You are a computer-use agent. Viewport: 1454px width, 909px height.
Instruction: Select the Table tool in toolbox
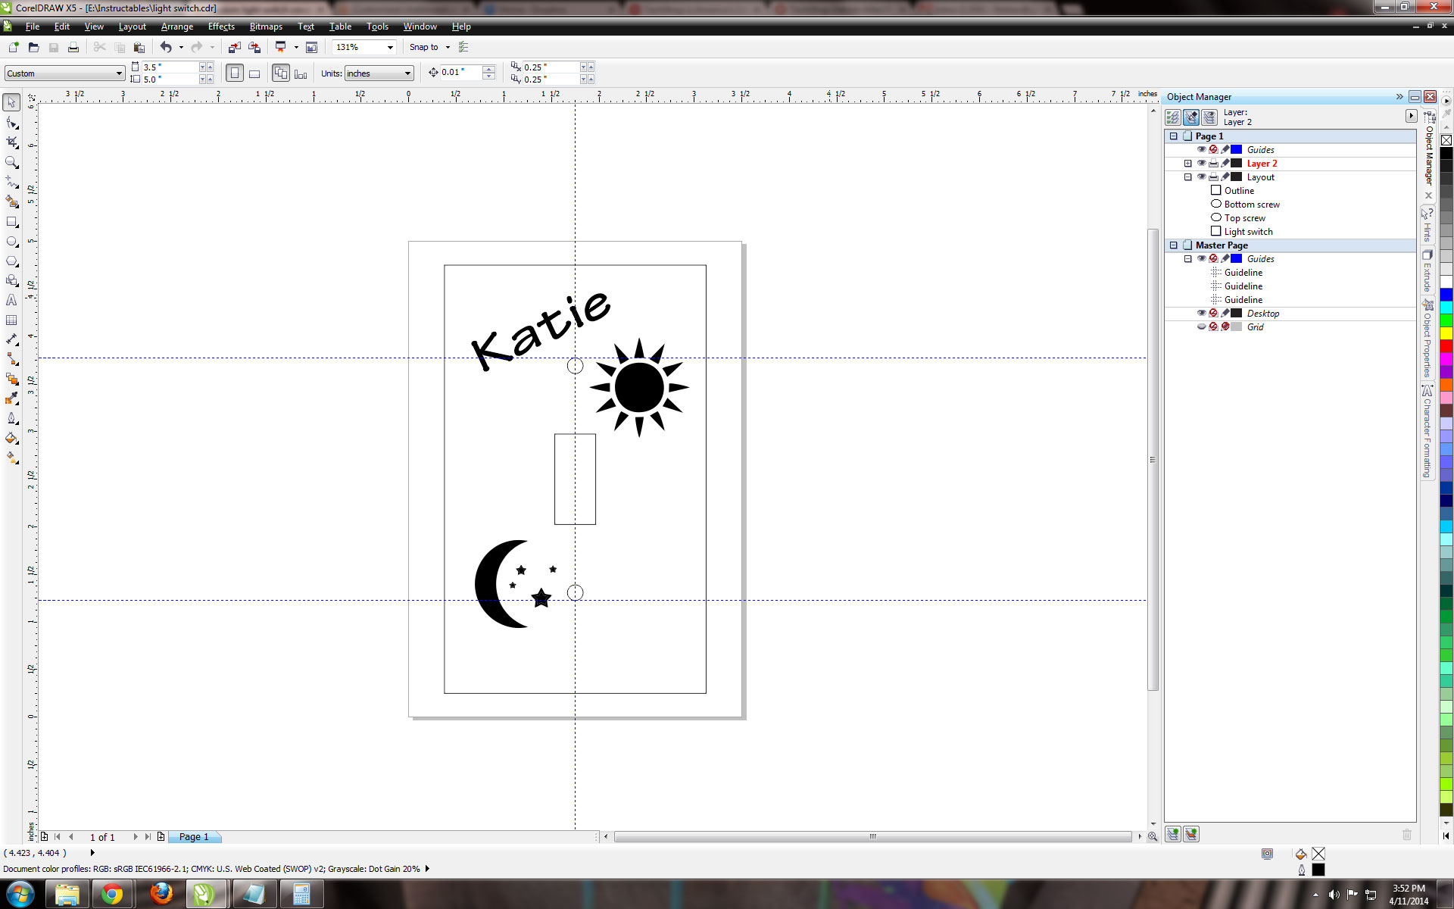click(11, 320)
